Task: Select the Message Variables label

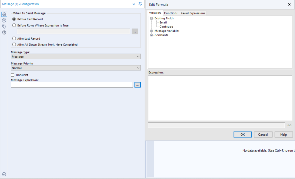Action: (167, 31)
